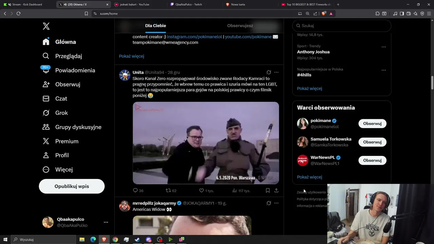Open Grupy dyskusyjne
This screenshot has width=434, height=244.
coord(72,127)
